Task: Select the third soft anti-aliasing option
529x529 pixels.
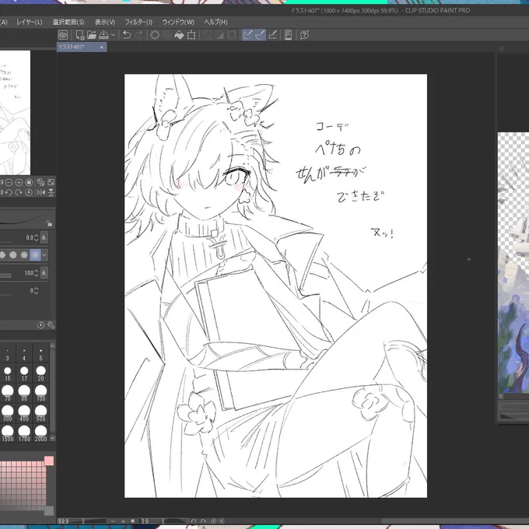Action: 24,254
